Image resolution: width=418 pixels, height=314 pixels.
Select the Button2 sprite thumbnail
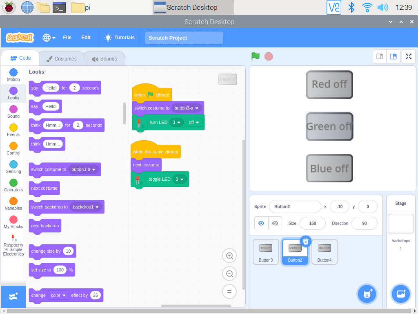295,252
